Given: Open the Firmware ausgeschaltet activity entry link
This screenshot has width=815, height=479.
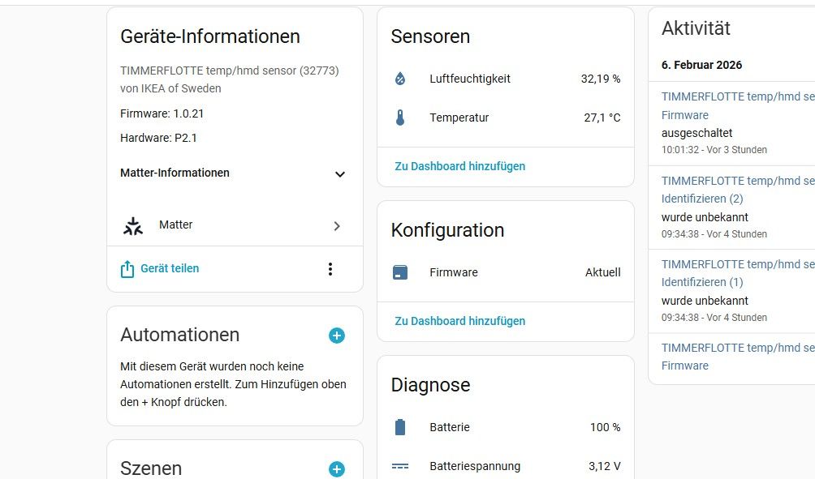Looking at the screenshot, I should point(684,115).
